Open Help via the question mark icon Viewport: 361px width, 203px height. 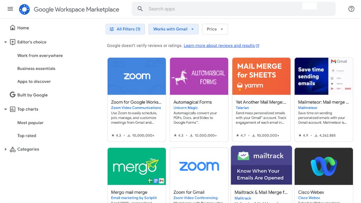coord(351,9)
